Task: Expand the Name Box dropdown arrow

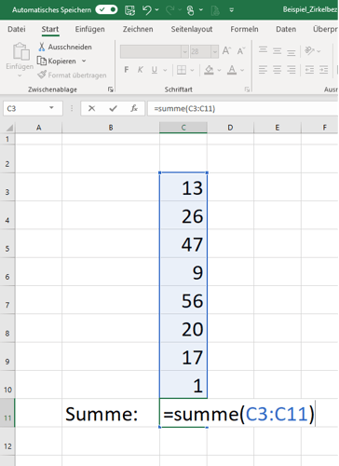Action: (51, 108)
